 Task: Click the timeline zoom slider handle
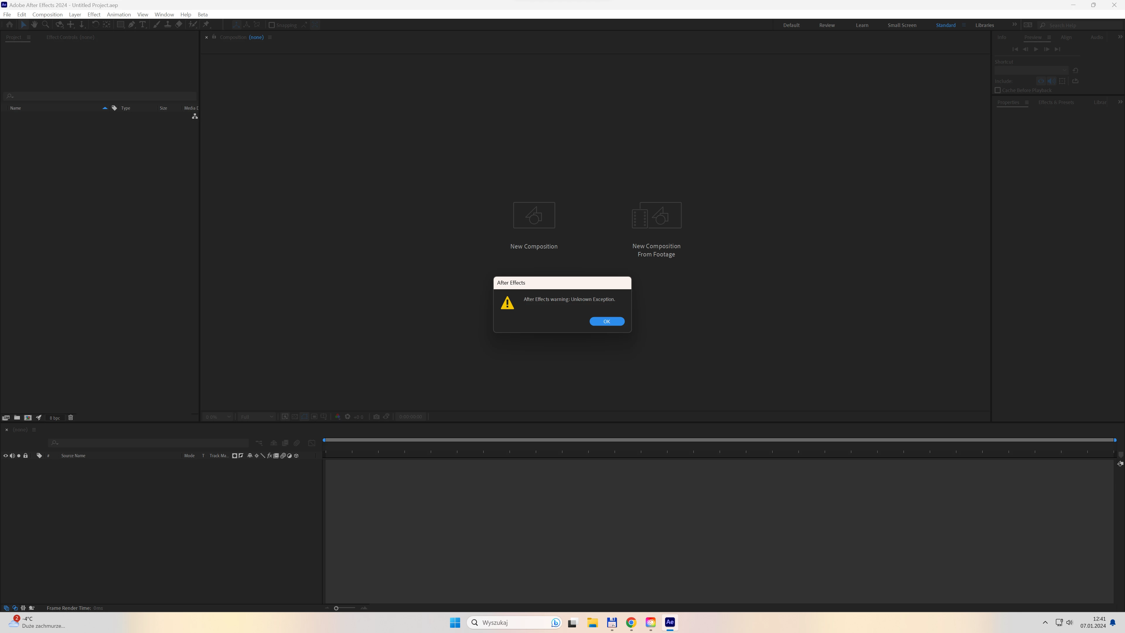pyautogui.click(x=336, y=608)
